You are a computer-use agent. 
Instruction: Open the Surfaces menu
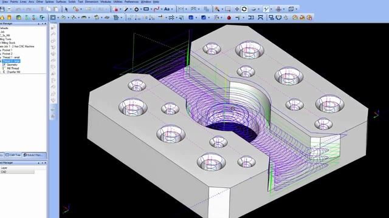click(61, 2)
